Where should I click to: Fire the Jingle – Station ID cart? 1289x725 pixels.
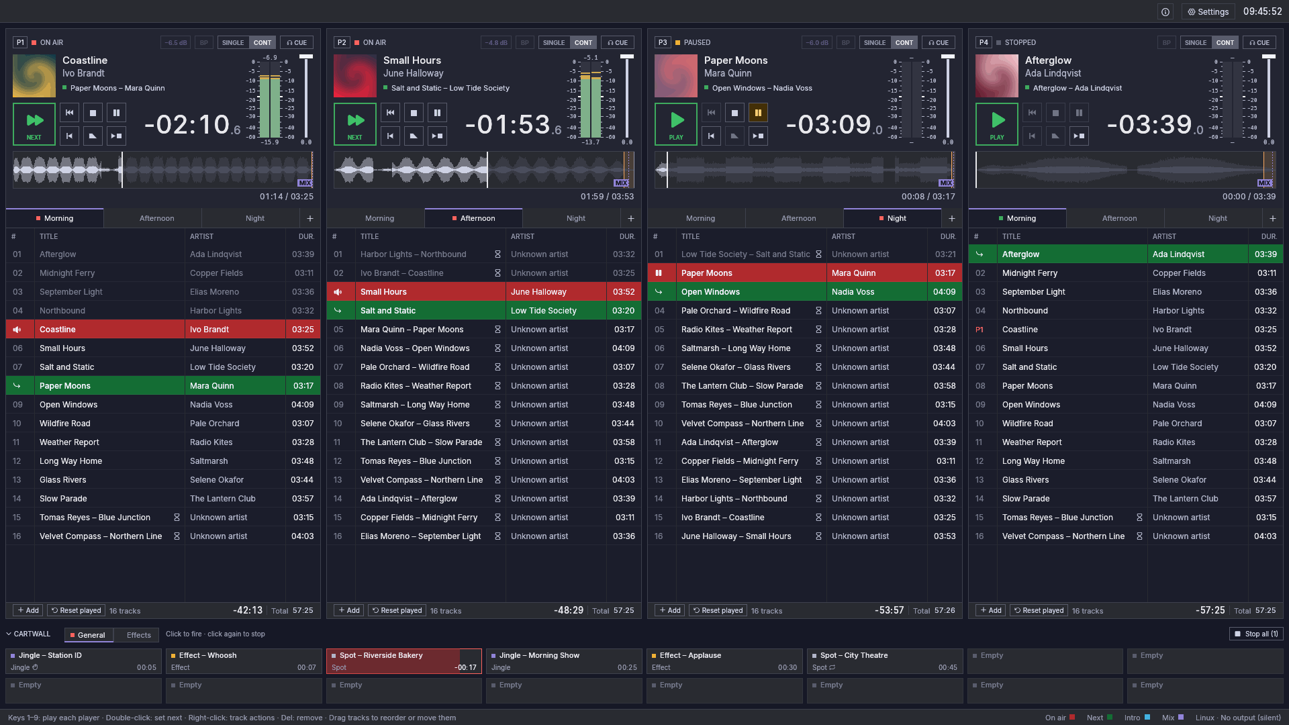[x=84, y=661]
